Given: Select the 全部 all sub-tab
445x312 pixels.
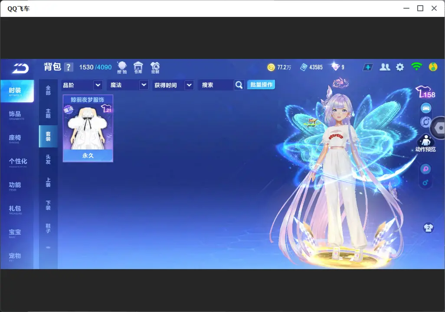Looking at the screenshot, I should [48, 91].
